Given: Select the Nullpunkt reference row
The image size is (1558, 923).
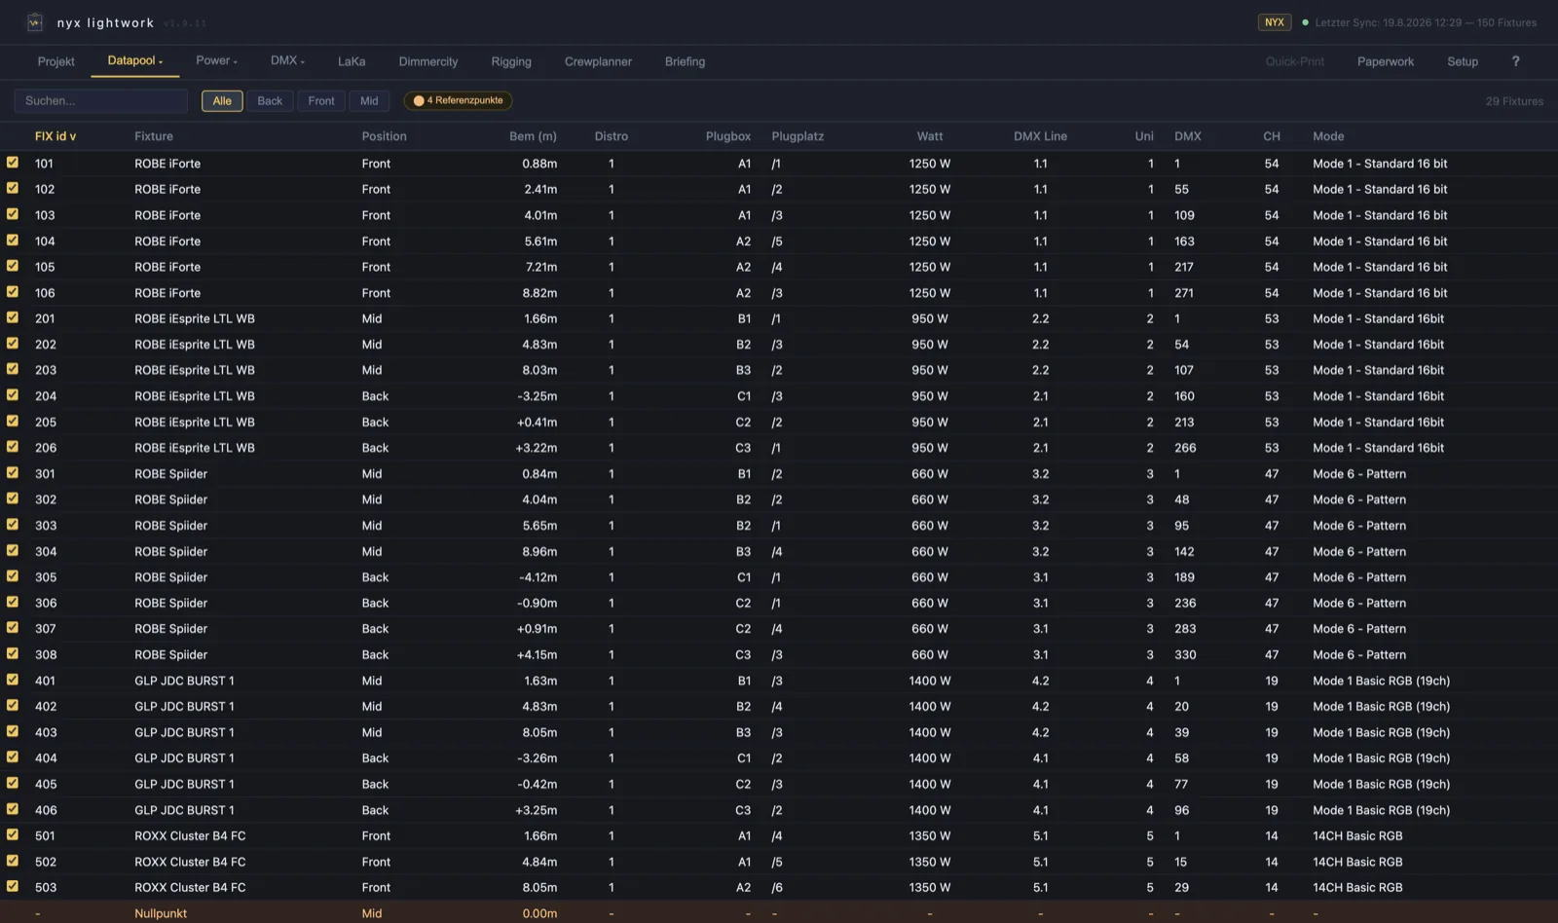Looking at the screenshot, I should (x=779, y=912).
